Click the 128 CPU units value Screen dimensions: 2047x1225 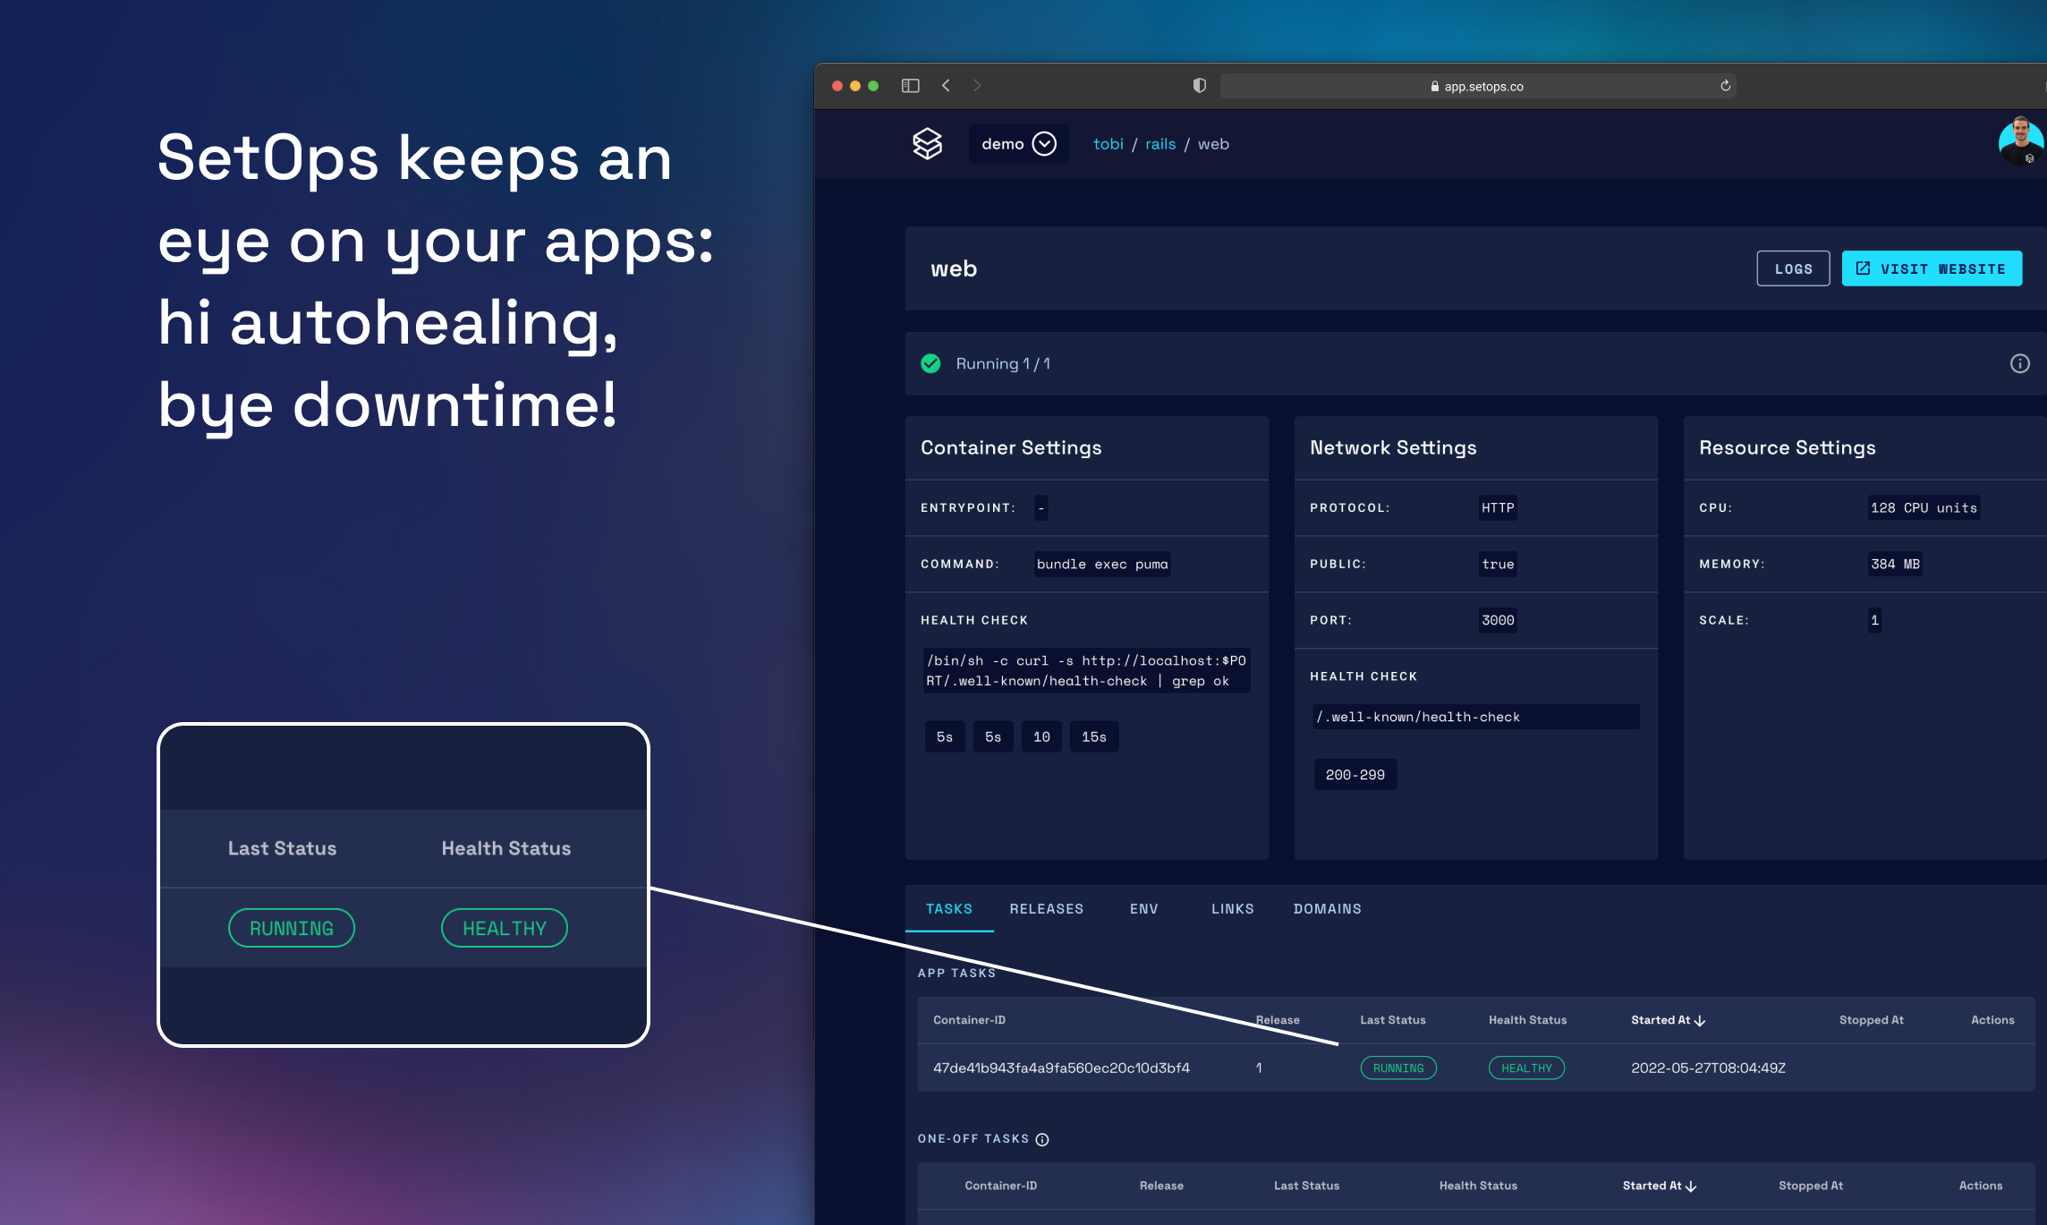click(x=1924, y=507)
